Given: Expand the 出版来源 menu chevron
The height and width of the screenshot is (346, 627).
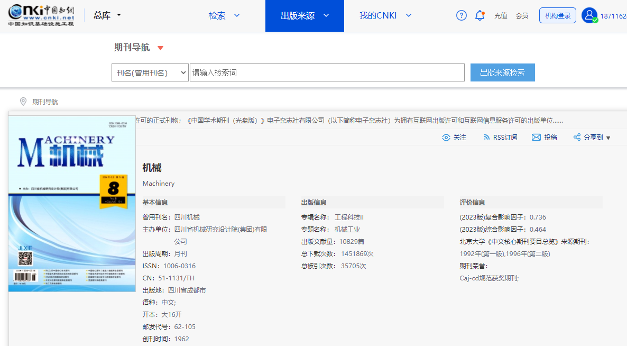Looking at the screenshot, I should coord(326,15).
